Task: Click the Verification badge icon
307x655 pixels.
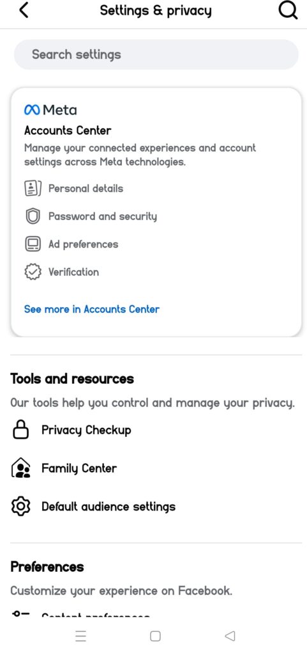Action: tap(33, 272)
